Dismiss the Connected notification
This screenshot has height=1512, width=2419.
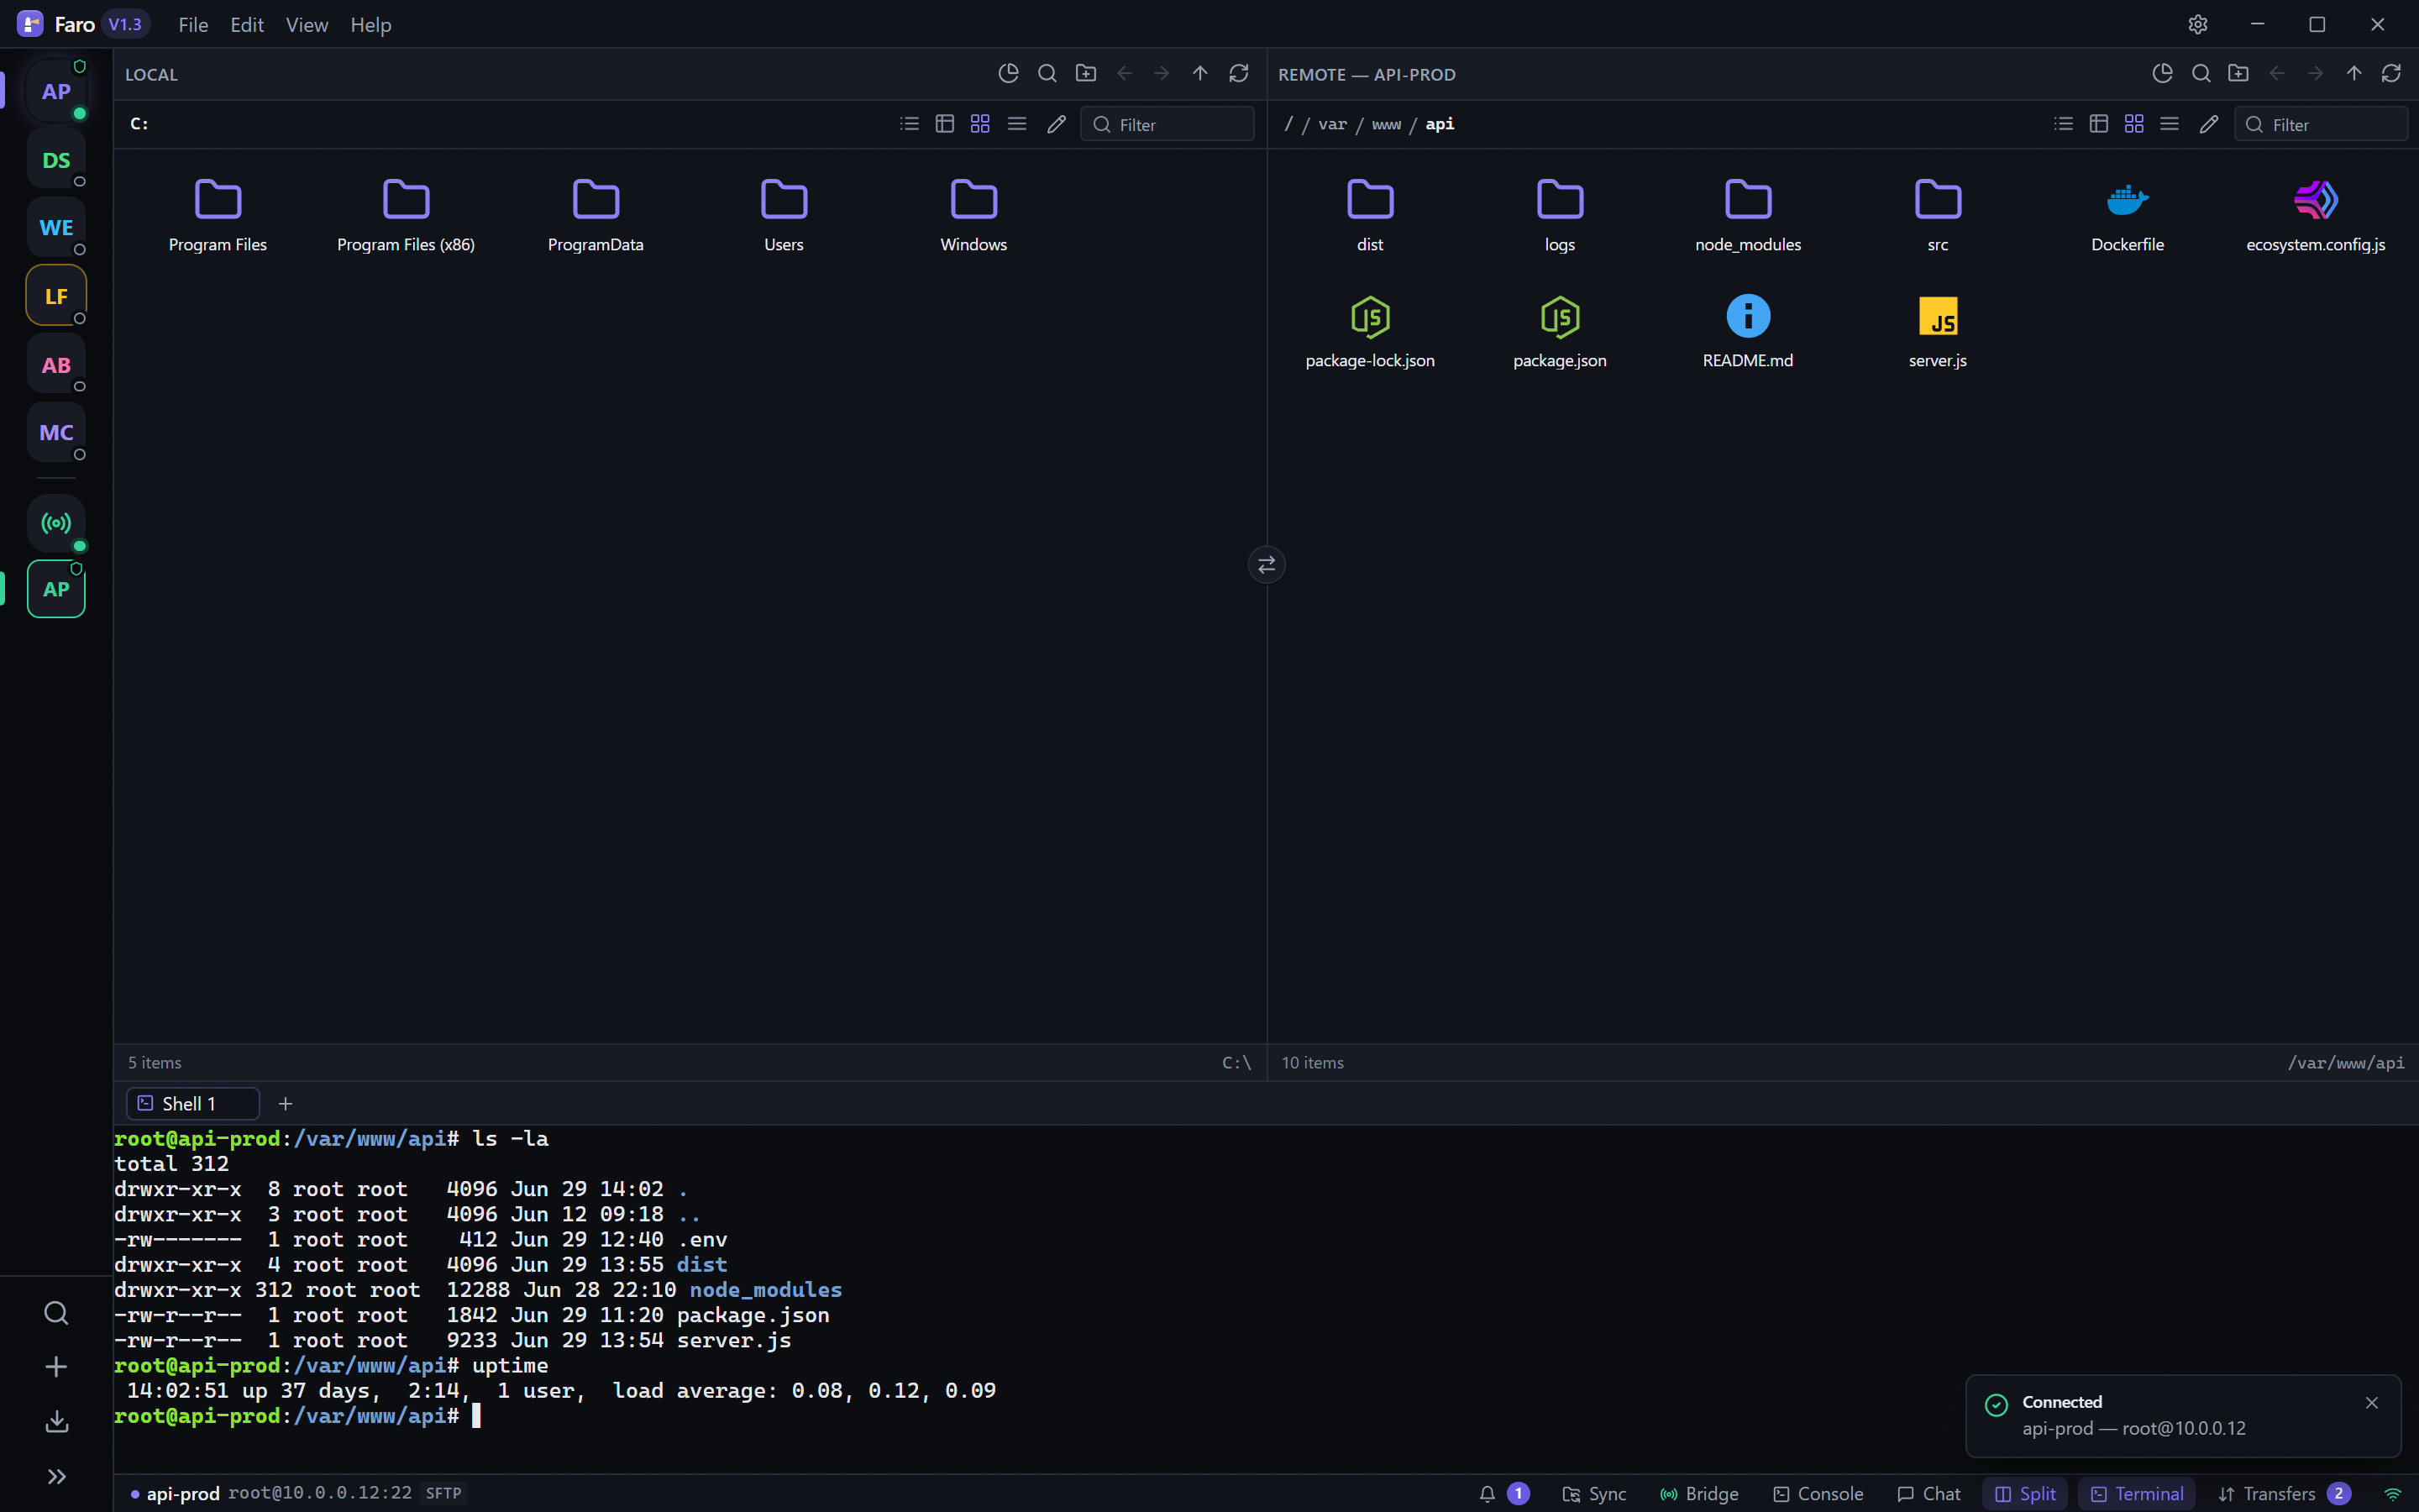2372,1403
